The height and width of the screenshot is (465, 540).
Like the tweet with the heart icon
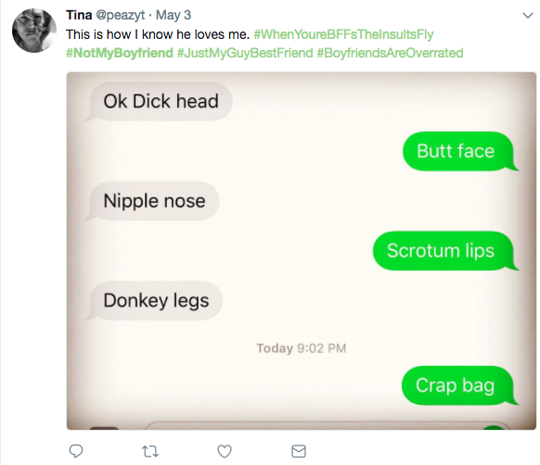225,451
